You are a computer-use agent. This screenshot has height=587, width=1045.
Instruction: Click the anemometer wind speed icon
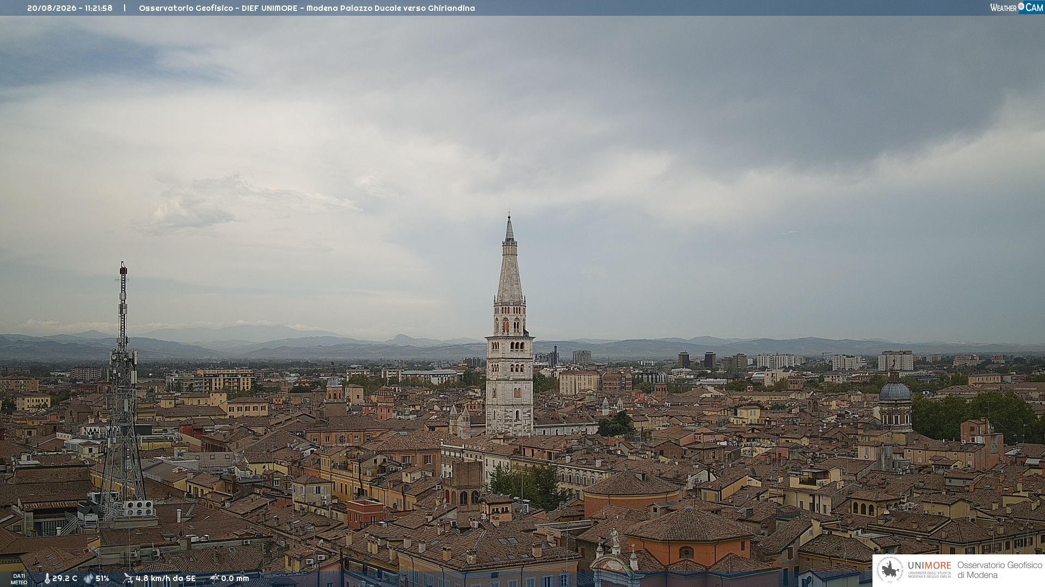tap(128, 578)
